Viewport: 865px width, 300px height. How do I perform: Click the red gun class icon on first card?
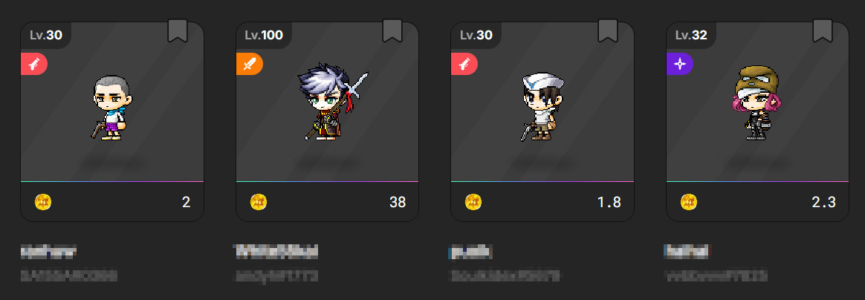pyautogui.click(x=33, y=64)
